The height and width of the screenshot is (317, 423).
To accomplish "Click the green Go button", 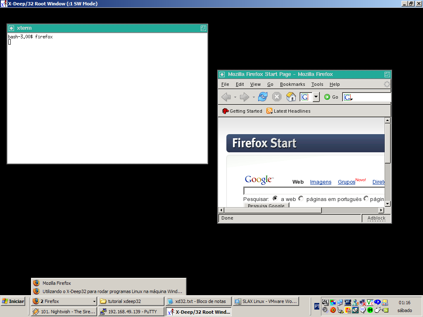I will [x=331, y=97].
